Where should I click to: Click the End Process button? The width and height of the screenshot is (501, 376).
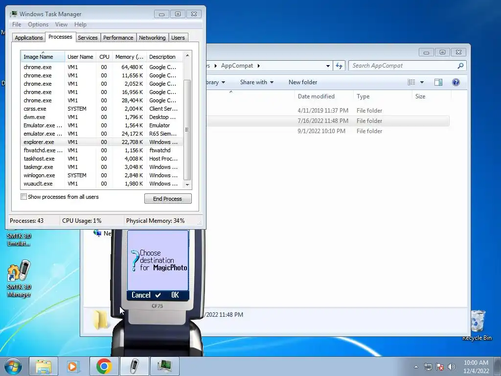coord(168,199)
